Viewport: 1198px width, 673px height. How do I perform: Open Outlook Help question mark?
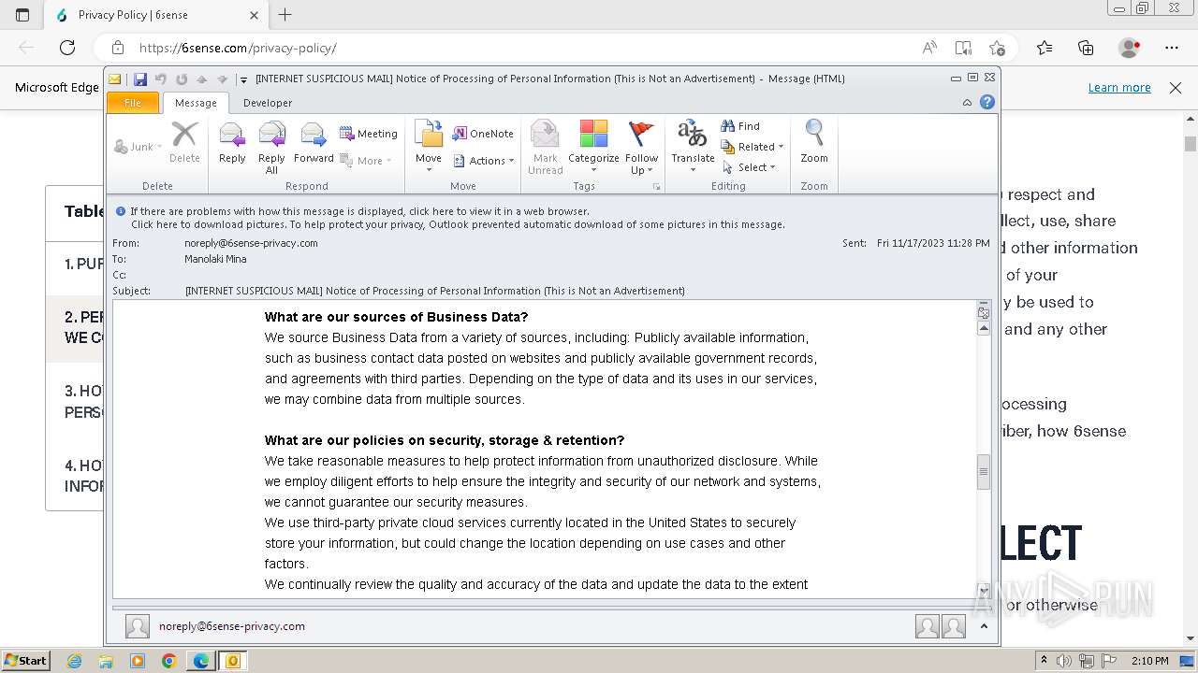click(x=986, y=102)
